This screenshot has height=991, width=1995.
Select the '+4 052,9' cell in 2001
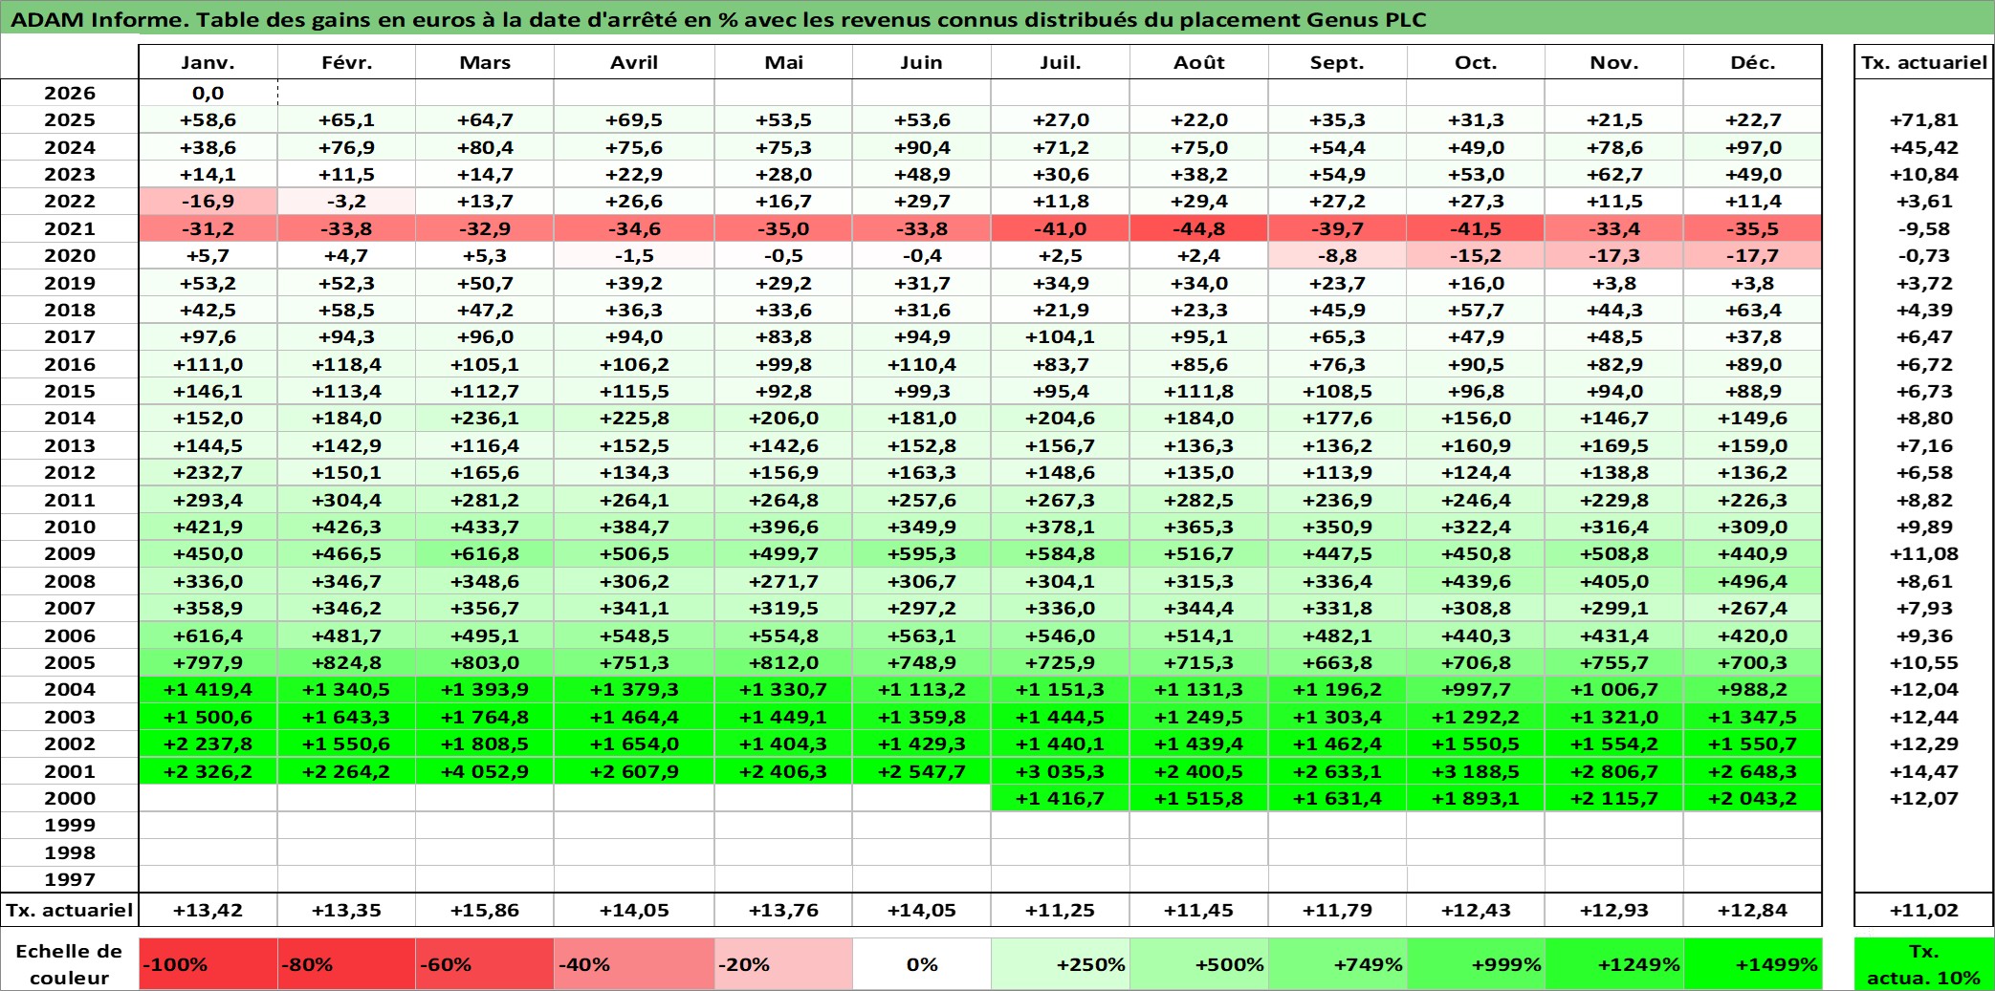(x=485, y=771)
